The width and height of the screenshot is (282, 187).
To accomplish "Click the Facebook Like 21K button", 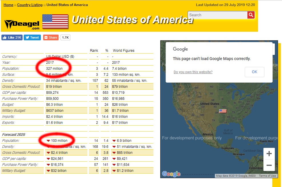I will pos(12,37).
